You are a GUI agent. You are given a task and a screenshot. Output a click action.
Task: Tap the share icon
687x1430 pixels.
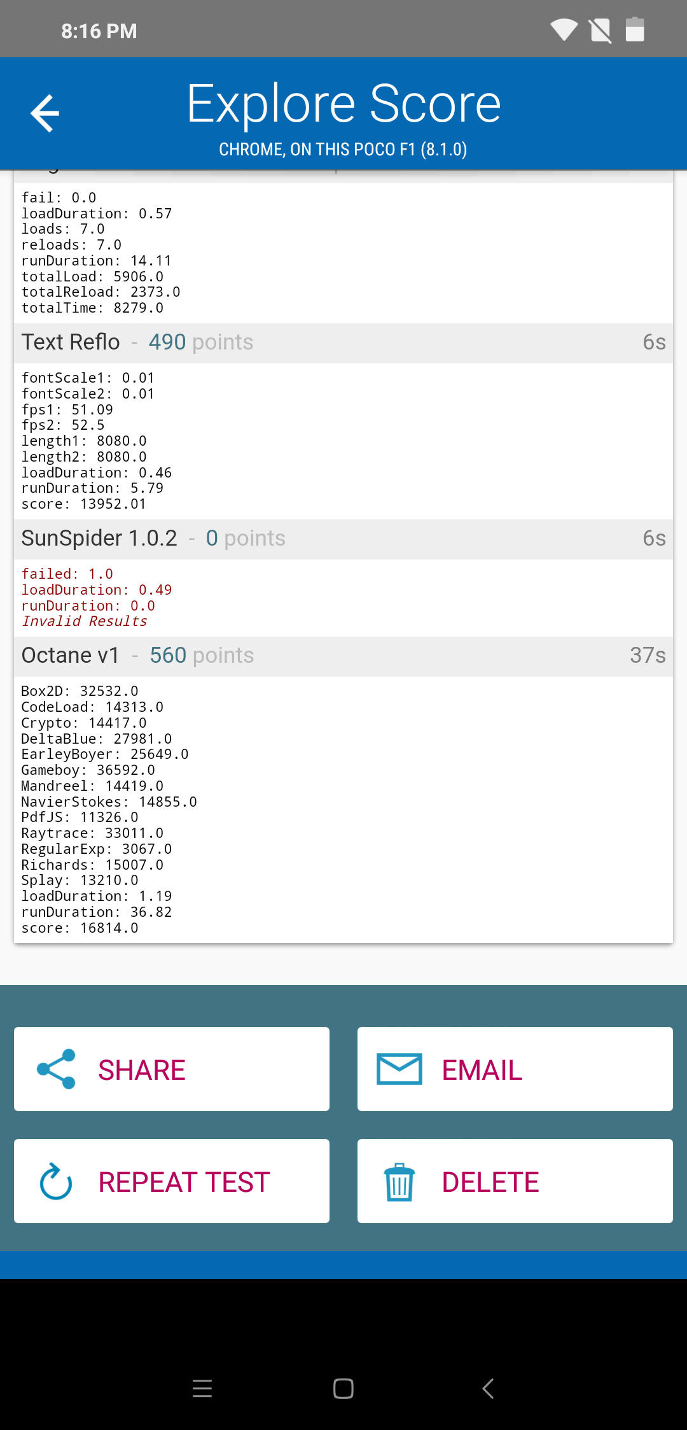coord(56,1069)
